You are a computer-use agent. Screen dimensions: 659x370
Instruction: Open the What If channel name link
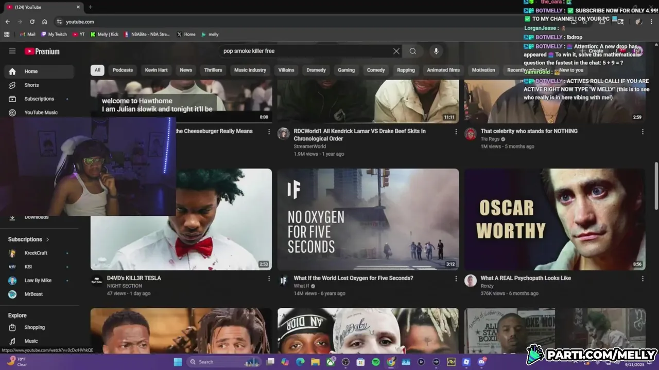point(302,286)
